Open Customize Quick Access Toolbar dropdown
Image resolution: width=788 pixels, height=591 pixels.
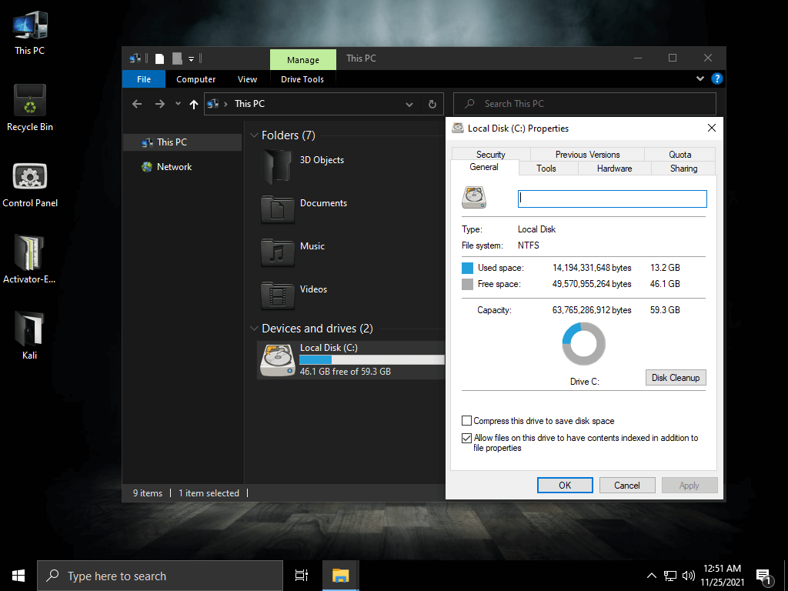tap(191, 59)
